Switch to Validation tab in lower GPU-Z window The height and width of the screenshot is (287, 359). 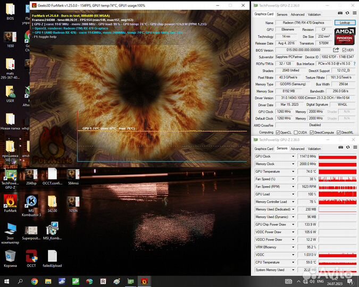pos(314,148)
